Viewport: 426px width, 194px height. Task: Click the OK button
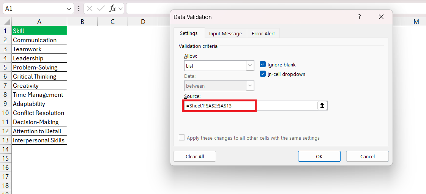click(319, 156)
